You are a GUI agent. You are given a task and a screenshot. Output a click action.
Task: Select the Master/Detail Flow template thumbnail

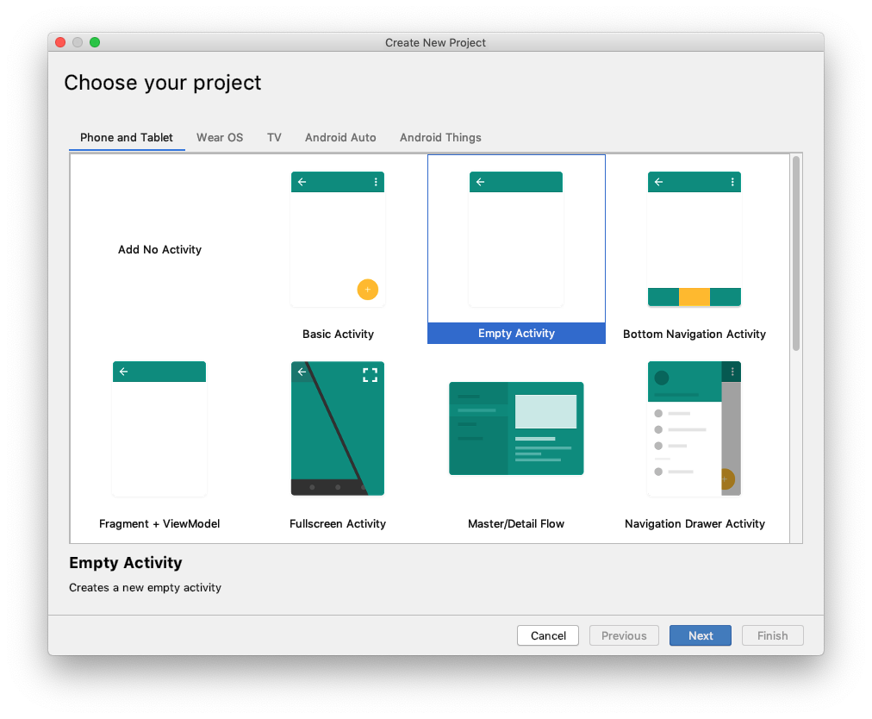(516, 428)
